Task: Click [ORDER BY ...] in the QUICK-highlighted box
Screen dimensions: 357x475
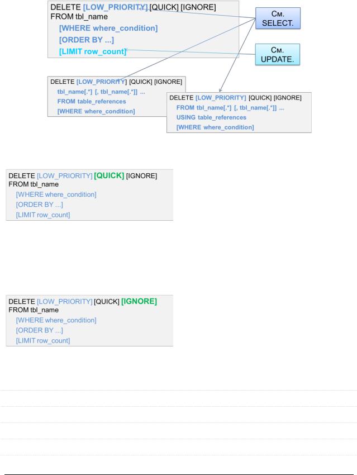Action: coord(39,205)
